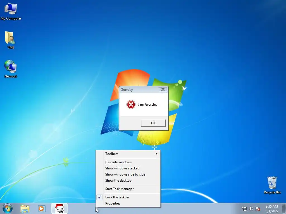The image size is (286, 214).
Task: Choose Show the desktop menu entry
Action: [x=128, y=181]
